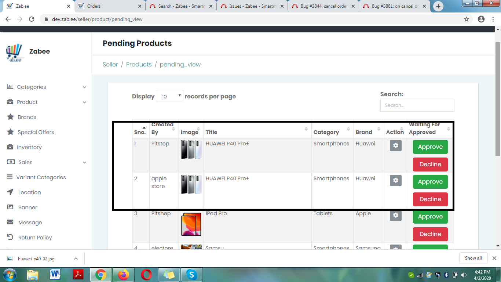The image size is (501, 282).
Task: Open Skype from the taskbar
Action: pos(191,275)
